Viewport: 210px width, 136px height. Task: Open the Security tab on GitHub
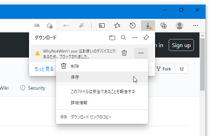(33, 88)
